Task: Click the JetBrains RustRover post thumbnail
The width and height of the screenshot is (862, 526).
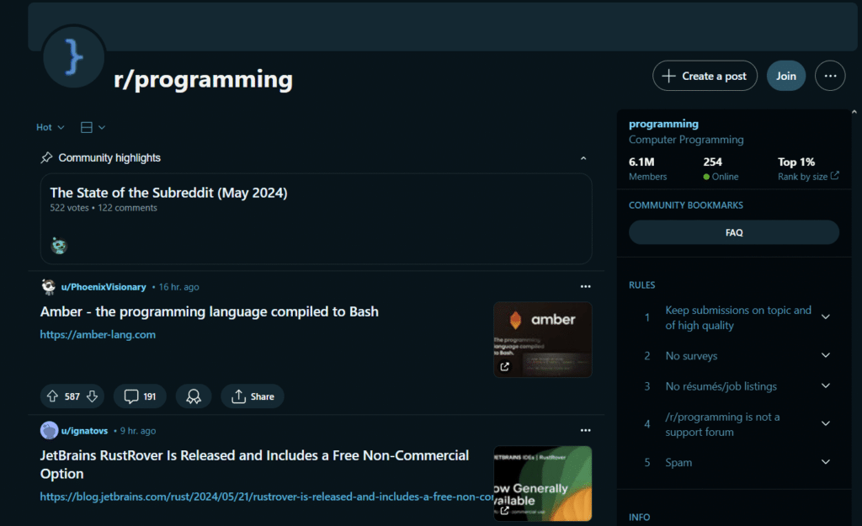Action: click(x=543, y=484)
